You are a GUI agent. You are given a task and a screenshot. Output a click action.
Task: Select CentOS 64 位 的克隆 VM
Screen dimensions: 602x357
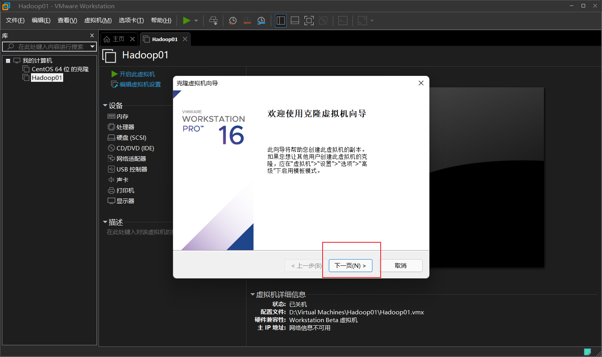[60, 69]
